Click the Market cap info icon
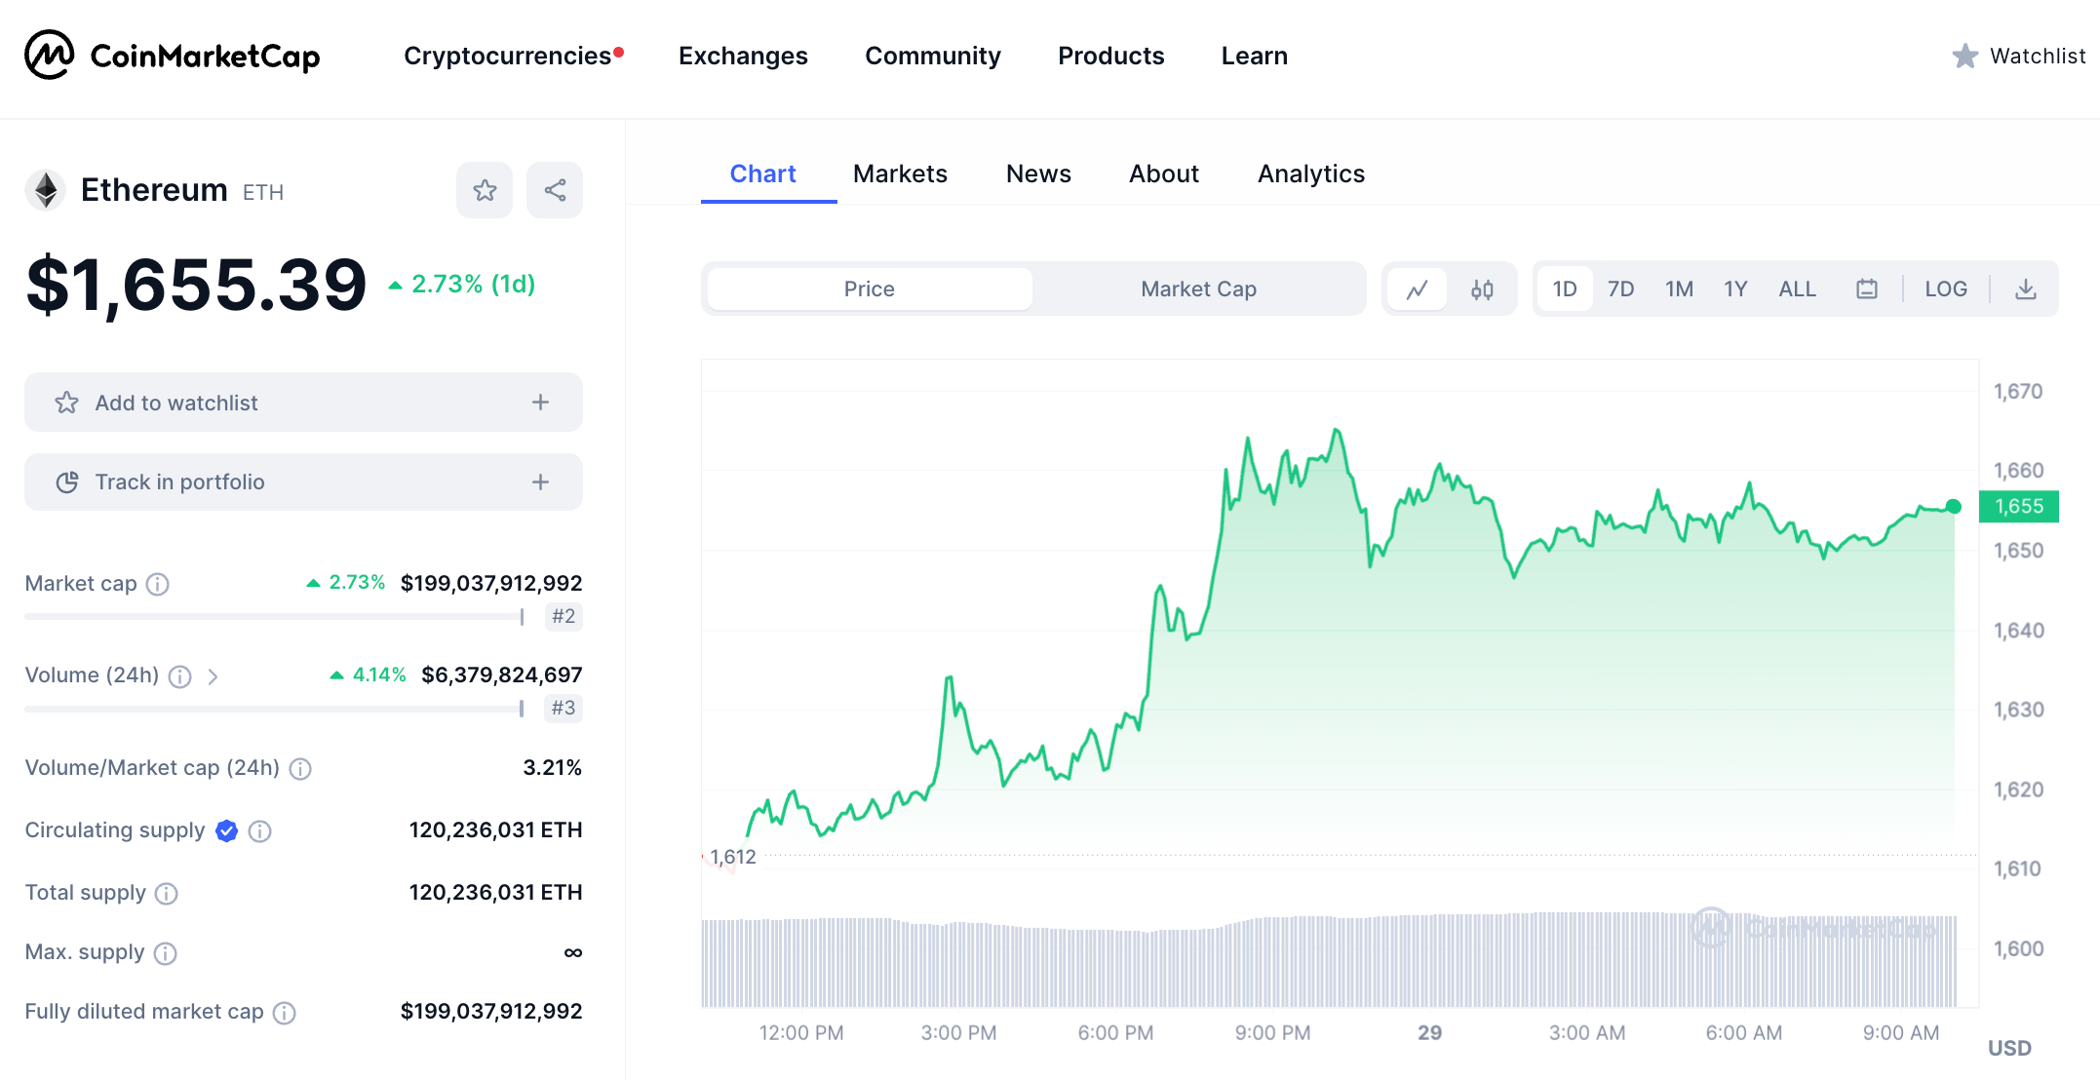The image size is (2100, 1080). pyautogui.click(x=157, y=584)
